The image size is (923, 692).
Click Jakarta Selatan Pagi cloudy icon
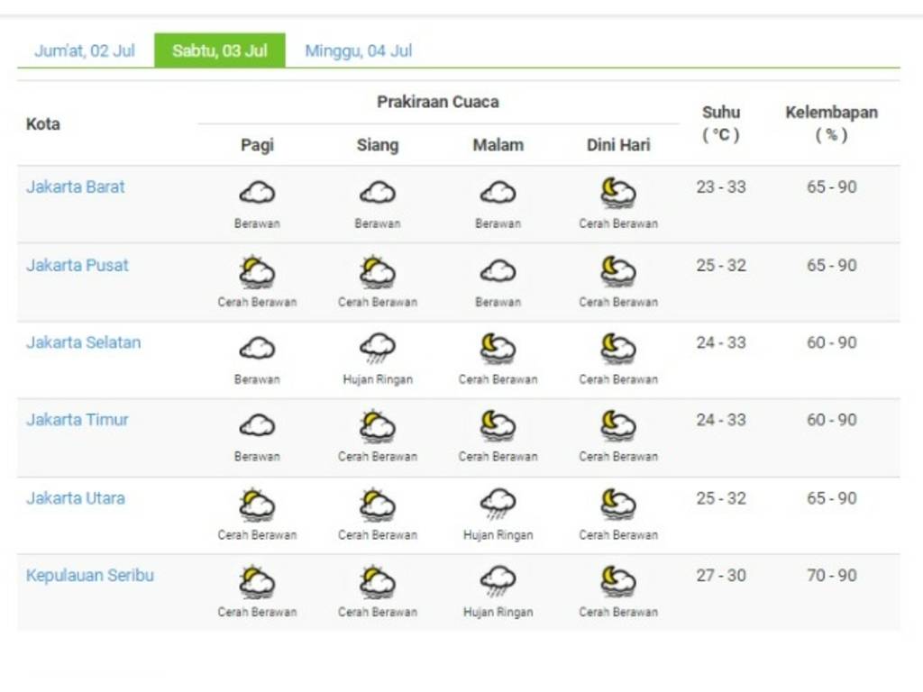[x=257, y=349]
